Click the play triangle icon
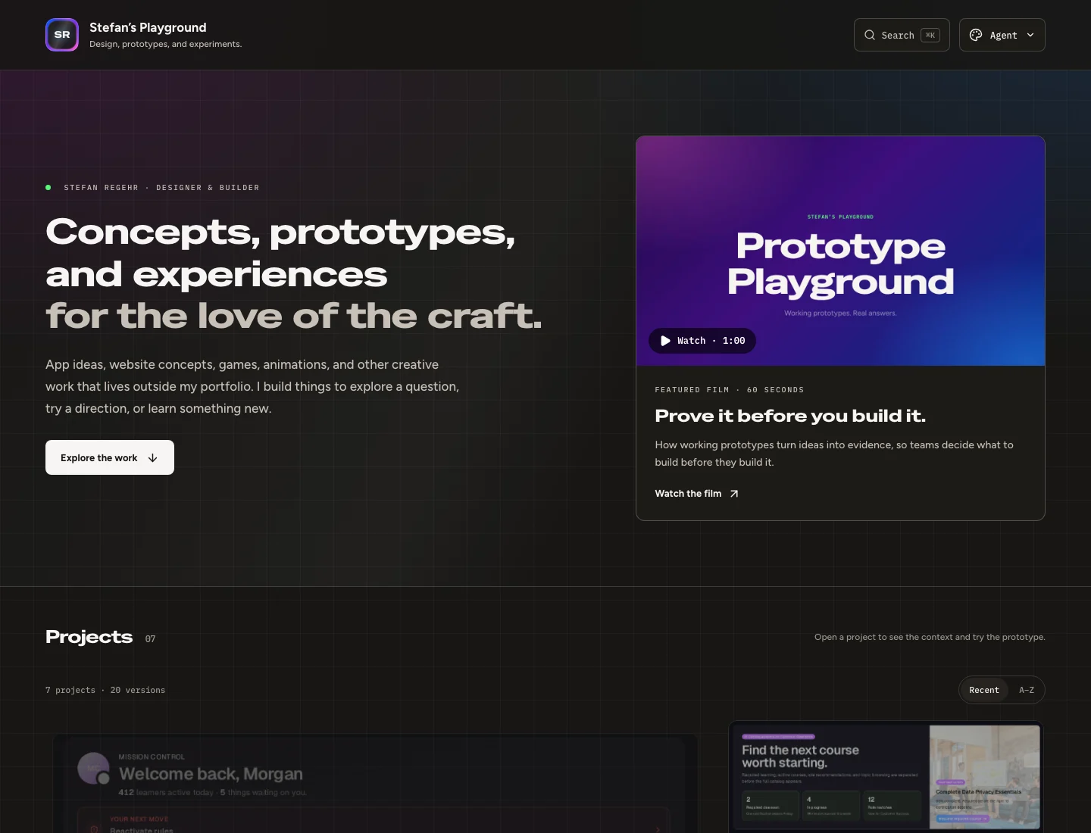The width and height of the screenshot is (1091, 833). 665,341
